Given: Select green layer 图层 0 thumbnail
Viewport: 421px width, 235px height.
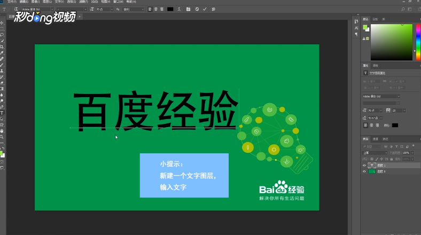Looking at the screenshot, I should click(x=372, y=171).
